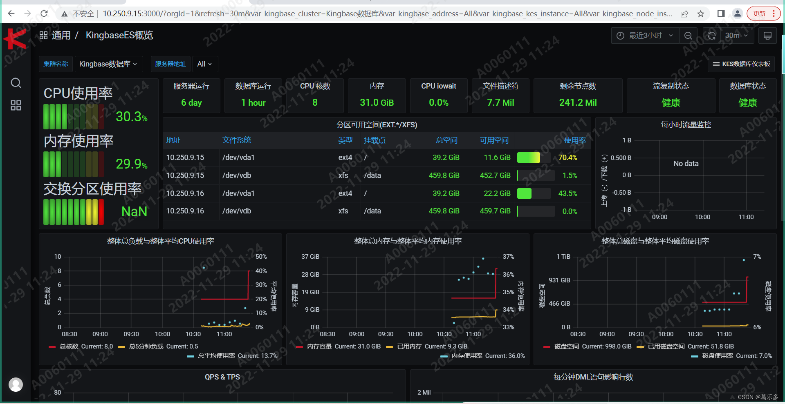Open 整体总磁盘与整体平均磁盘使用率 panel menu
Image resolution: width=785 pixels, height=404 pixels.
(655, 241)
